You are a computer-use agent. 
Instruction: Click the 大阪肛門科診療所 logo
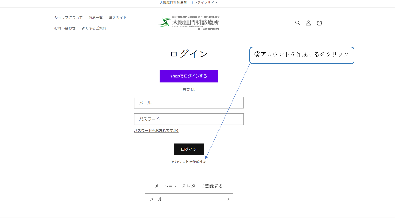pos(189,23)
